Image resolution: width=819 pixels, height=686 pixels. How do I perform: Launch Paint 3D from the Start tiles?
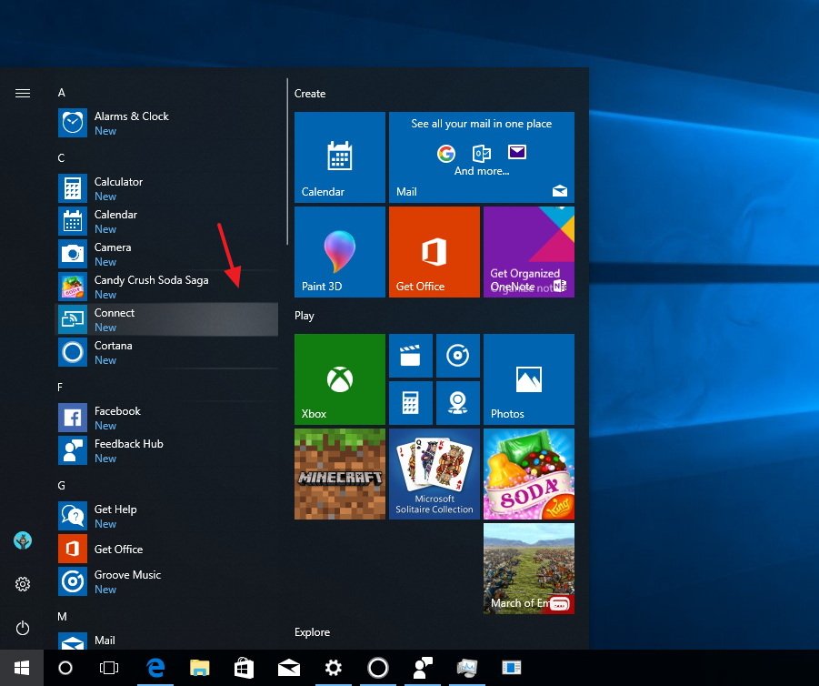click(339, 251)
